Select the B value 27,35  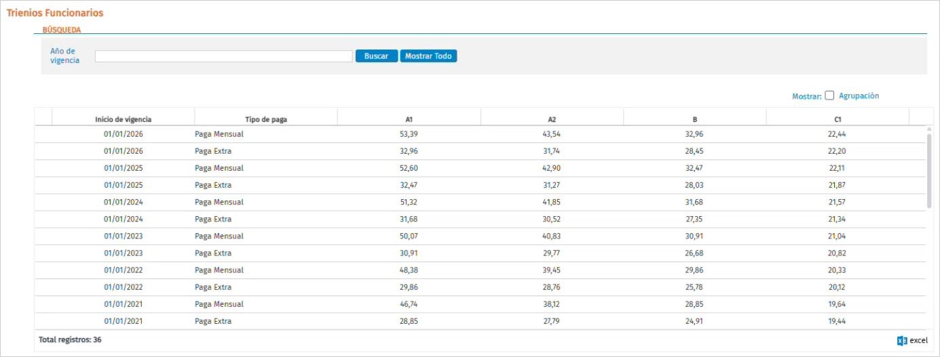tap(695, 219)
